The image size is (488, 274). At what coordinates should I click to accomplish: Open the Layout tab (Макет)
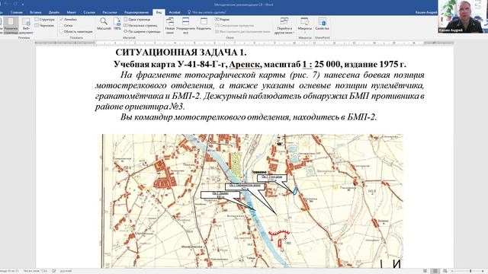71,12
